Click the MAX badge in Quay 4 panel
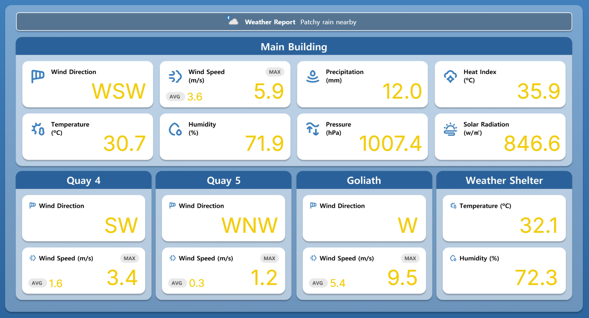This screenshot has height=318, width=589. tap(129, 258)
